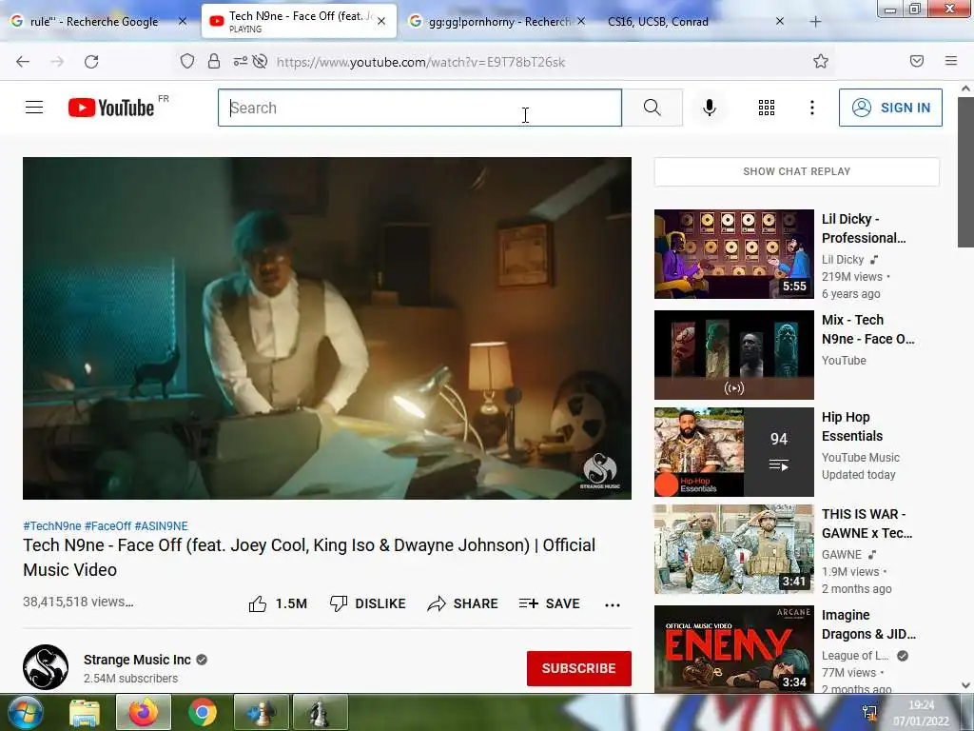974x731 pixels.
Task: Open the Firefox application menu
Action: click(x=951, y=61)
